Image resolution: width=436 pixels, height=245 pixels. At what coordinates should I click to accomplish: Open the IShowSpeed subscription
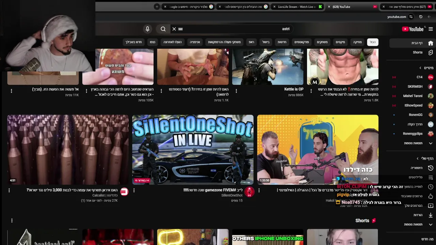[411, 105]
